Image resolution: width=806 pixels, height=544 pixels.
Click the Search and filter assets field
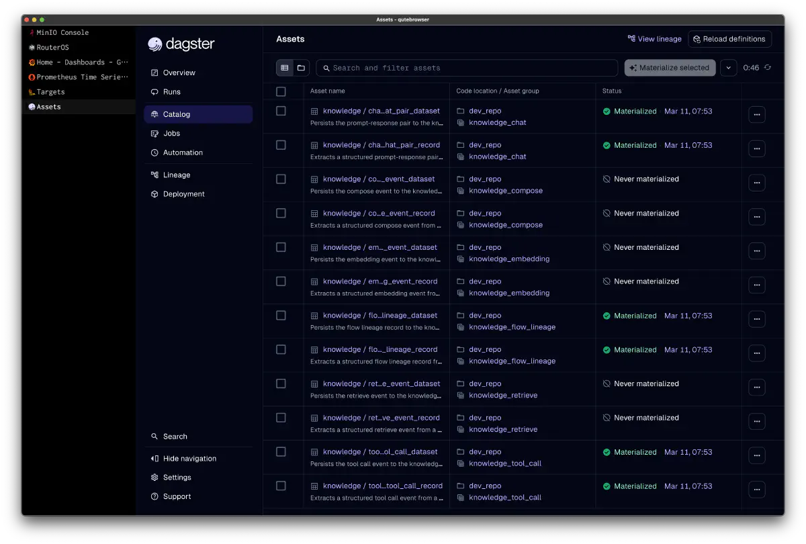coord(467,68)
